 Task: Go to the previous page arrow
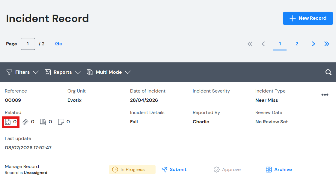point(263,44)
